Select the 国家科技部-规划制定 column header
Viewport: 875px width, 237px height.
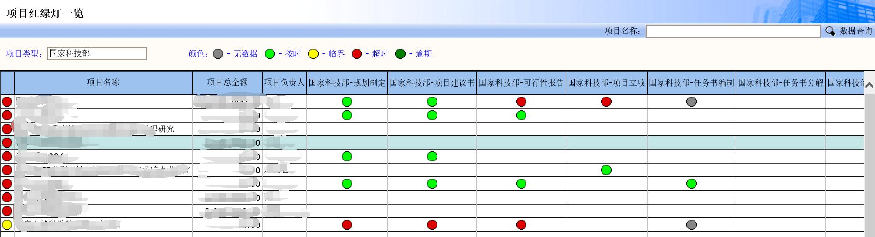pyautogui.click(x=347, y=83)
